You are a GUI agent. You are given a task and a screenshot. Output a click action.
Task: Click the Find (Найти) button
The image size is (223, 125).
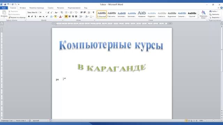pyautogui.click(x=214, y=11)
